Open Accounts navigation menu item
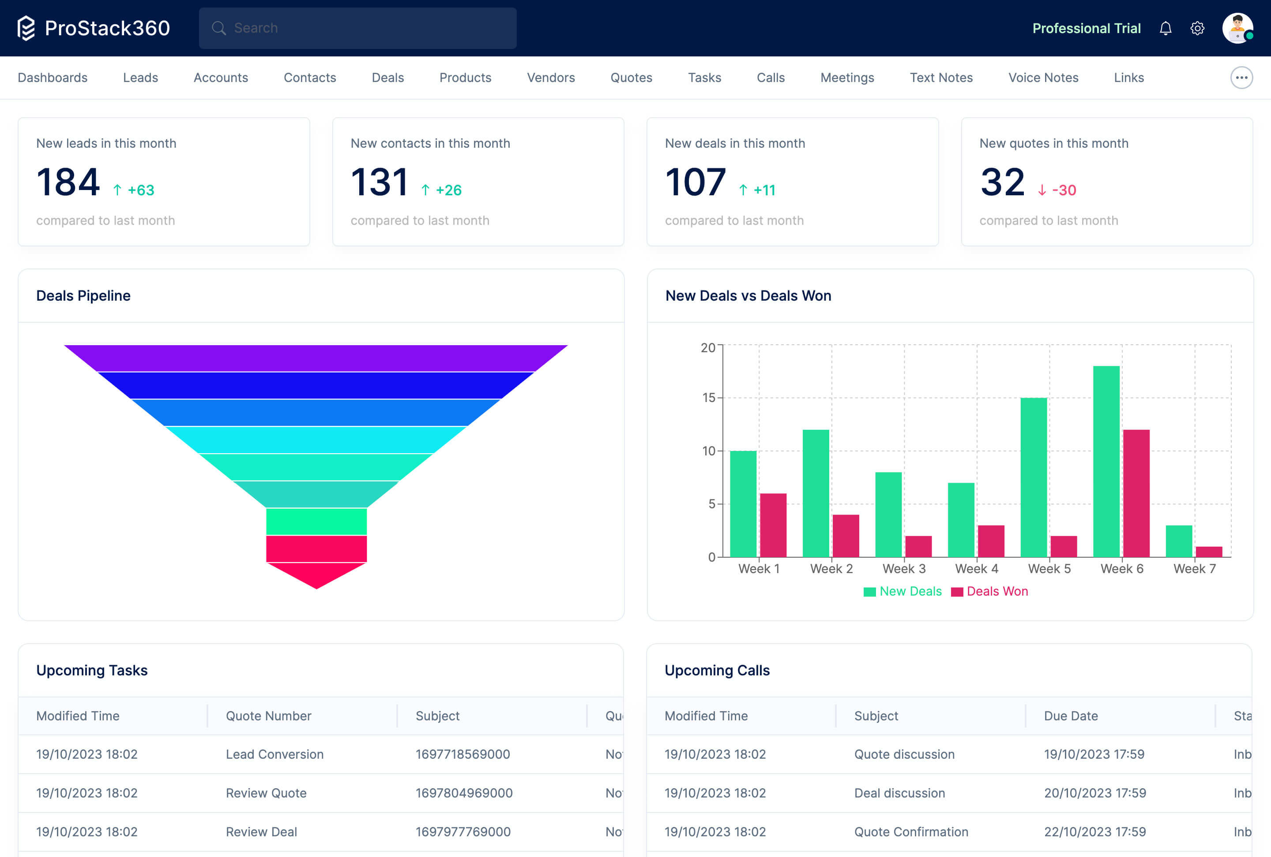 click(x=220, y=78)
